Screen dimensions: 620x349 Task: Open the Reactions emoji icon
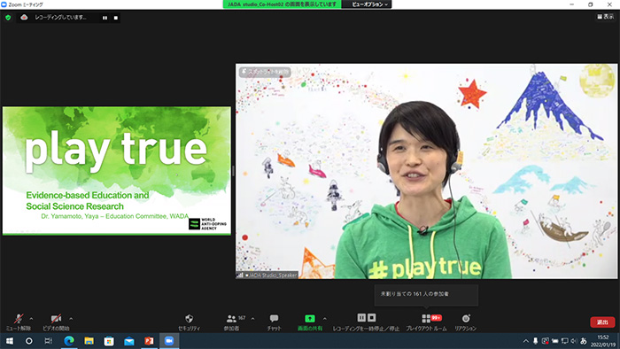point(466,318)
